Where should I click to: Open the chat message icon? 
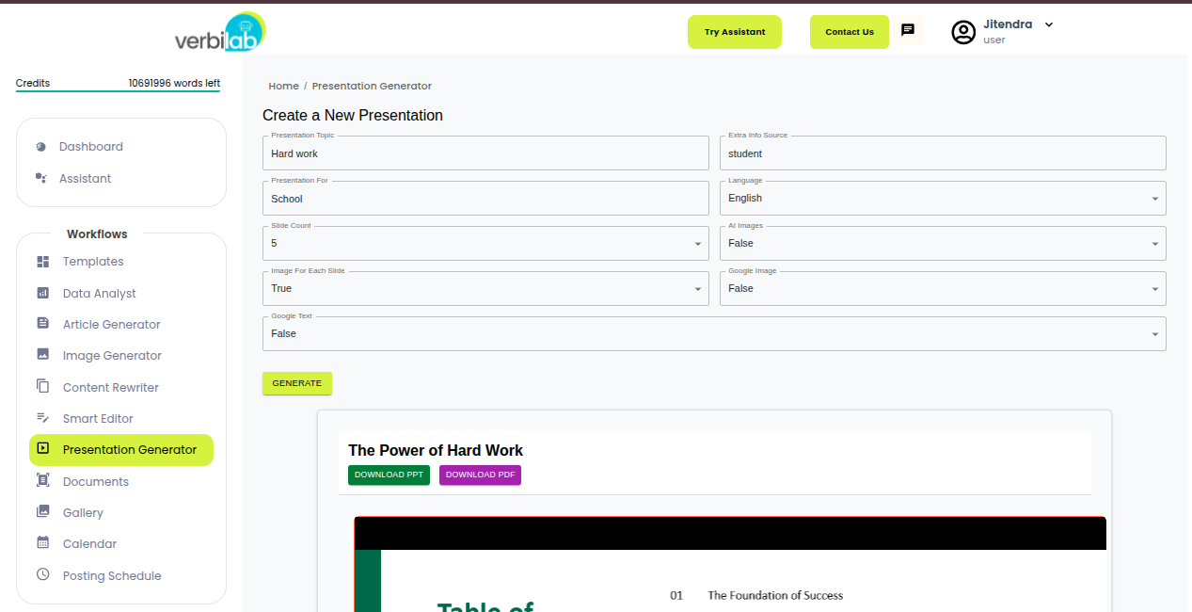tap(908, 31)
